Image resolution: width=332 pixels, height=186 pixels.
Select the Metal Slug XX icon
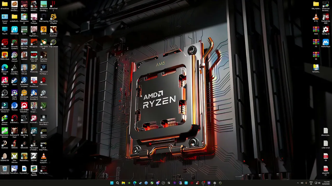(24, 133)
